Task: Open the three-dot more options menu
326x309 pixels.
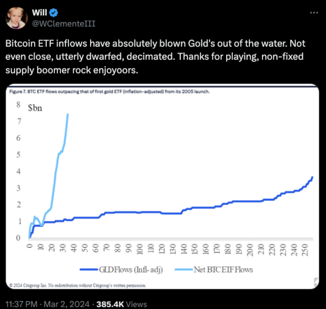Action: point(314,12)
